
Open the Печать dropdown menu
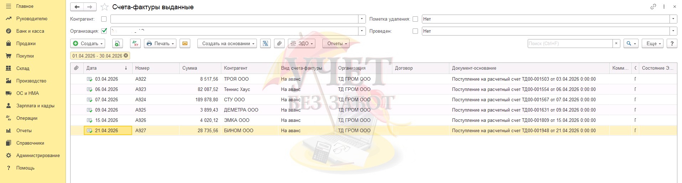point(160,44)
